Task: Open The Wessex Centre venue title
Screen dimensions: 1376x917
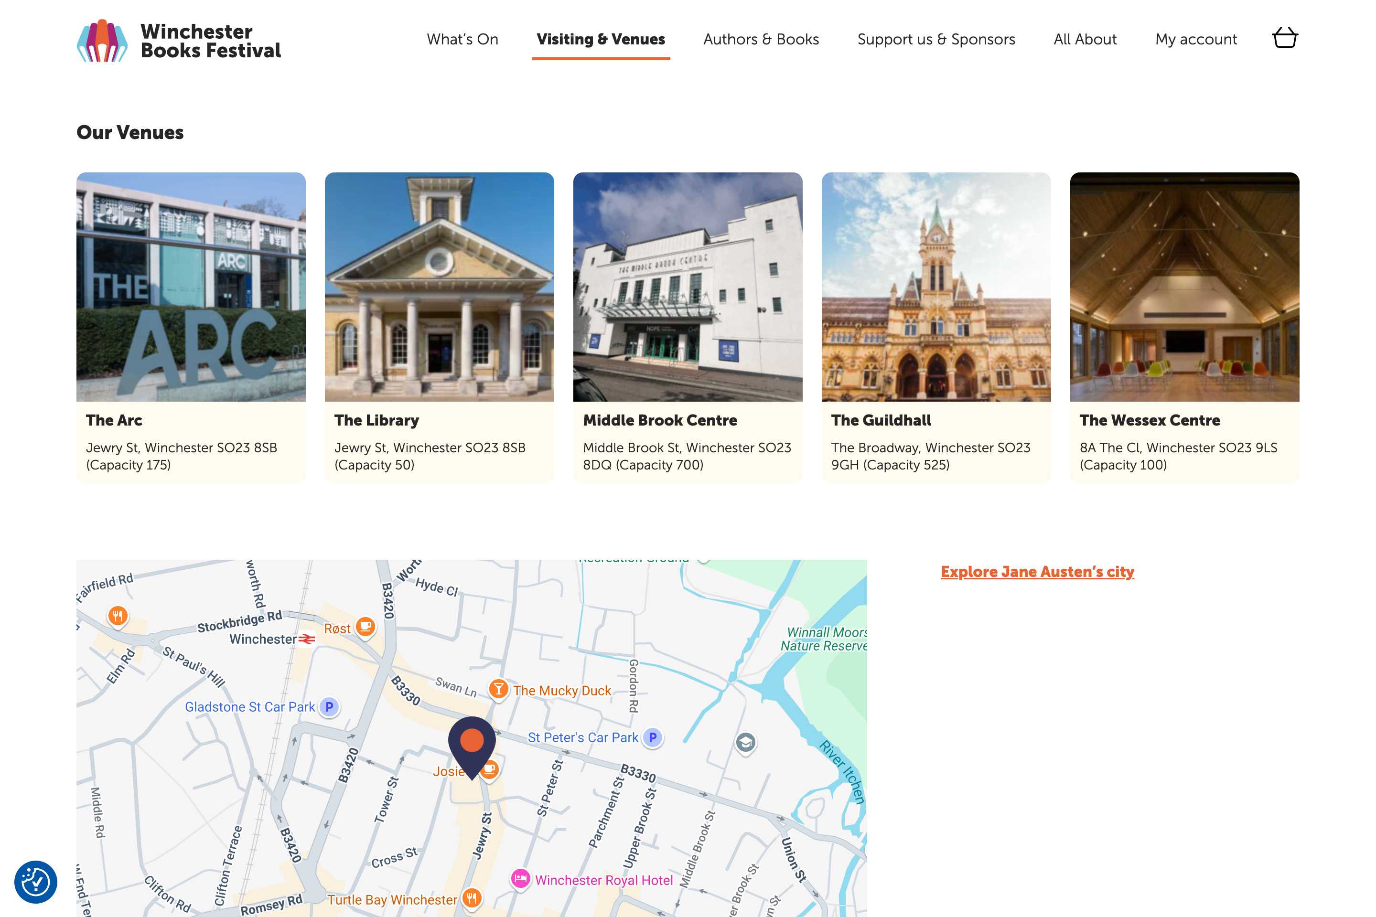Action: 1150,420
